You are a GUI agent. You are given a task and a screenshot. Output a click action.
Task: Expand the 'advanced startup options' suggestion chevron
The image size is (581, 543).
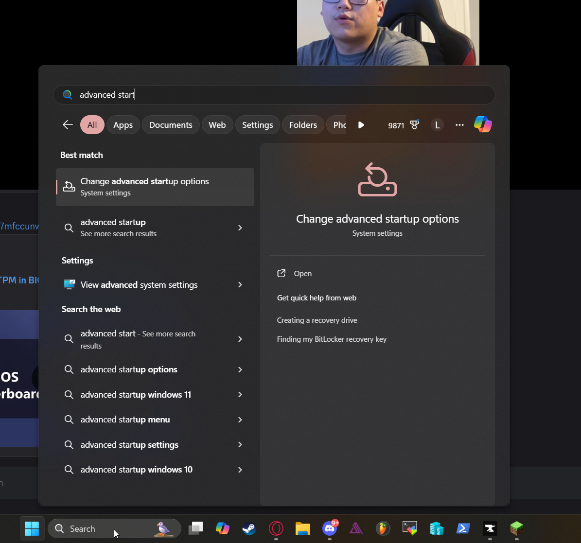coord(240,369)
